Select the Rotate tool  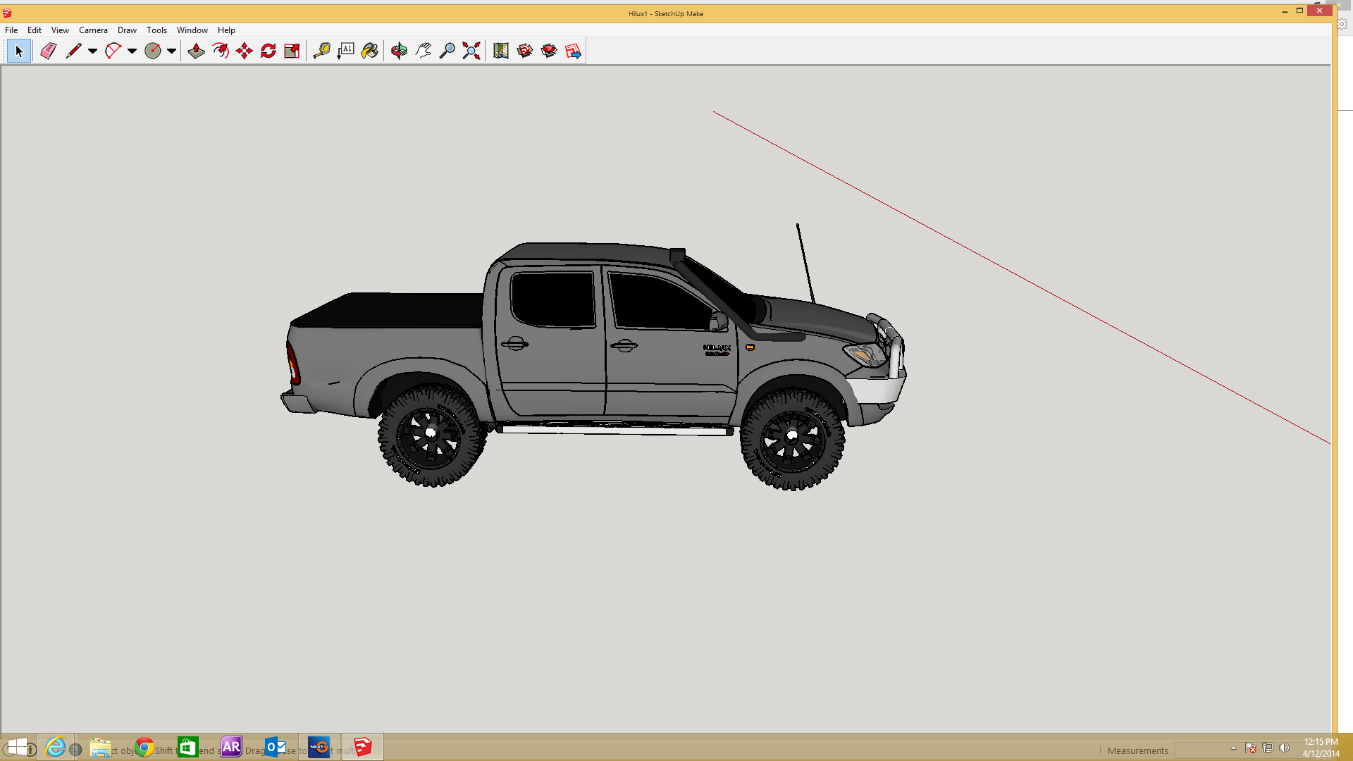tap(268, 51)
